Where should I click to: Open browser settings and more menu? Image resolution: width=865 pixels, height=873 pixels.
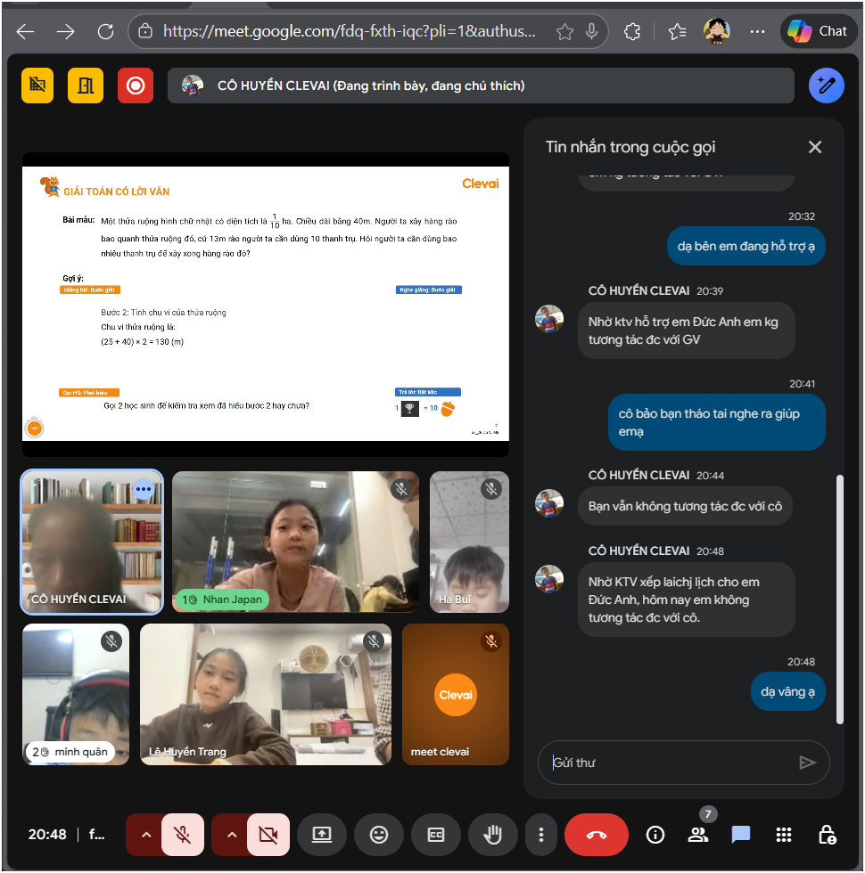click(757, 32)
